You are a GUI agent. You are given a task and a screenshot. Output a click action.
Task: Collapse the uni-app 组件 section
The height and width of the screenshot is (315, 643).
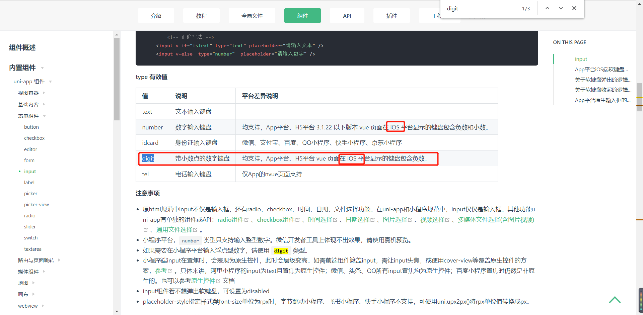click(x=50, y=81)
